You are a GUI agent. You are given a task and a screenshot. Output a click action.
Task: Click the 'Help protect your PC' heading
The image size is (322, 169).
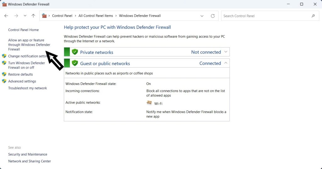(117, 27)
